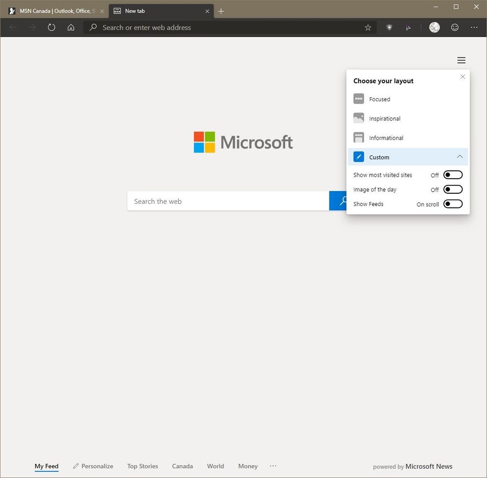The height and width of the screenshot is (478, 487).
Task: Click the Informational layout icon
Action: [359, 137]
